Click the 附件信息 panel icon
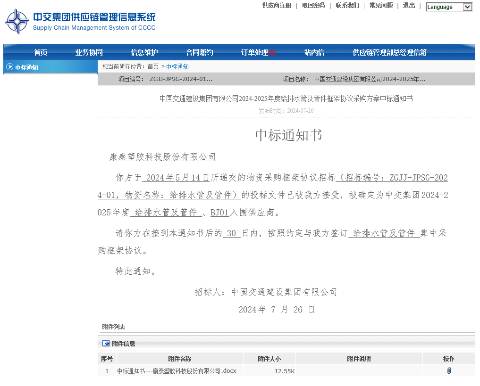 click(x=106, y=344)
